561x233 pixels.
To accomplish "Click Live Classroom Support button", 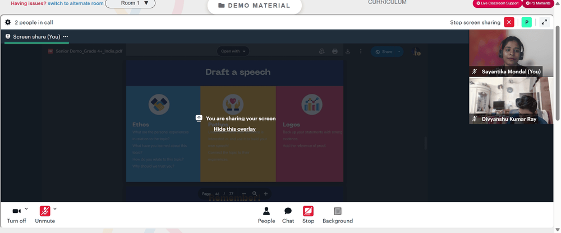I will tap(497, 3).
